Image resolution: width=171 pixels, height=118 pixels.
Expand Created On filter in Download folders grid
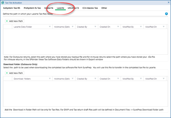tap(118, 79)
